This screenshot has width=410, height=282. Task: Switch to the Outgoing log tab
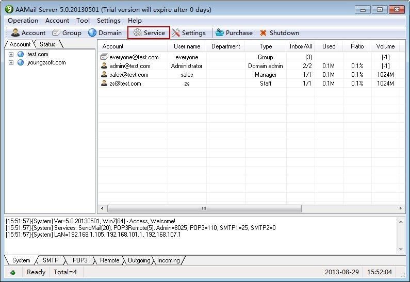[x=139, y=260]
